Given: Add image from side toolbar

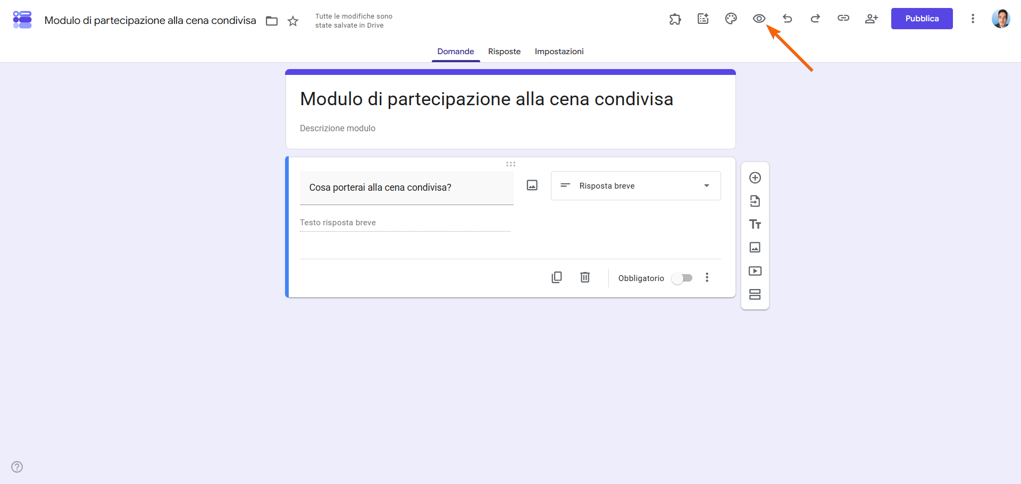Looking at the screenshot, I should tap(755, 247).
